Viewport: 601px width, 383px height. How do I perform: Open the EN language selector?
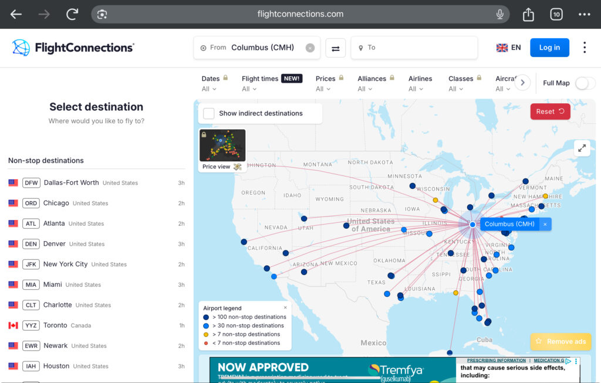pyautogui.click(x=509, y=48)
